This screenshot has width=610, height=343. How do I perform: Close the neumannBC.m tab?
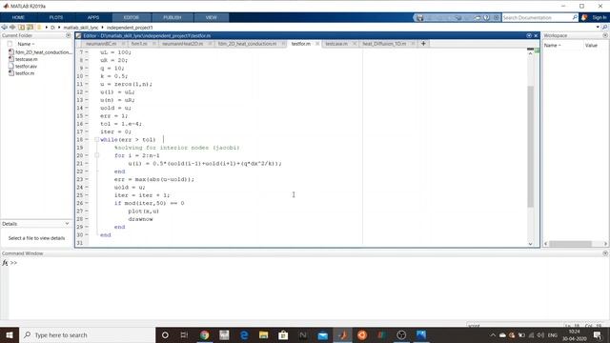click(123, 44)
